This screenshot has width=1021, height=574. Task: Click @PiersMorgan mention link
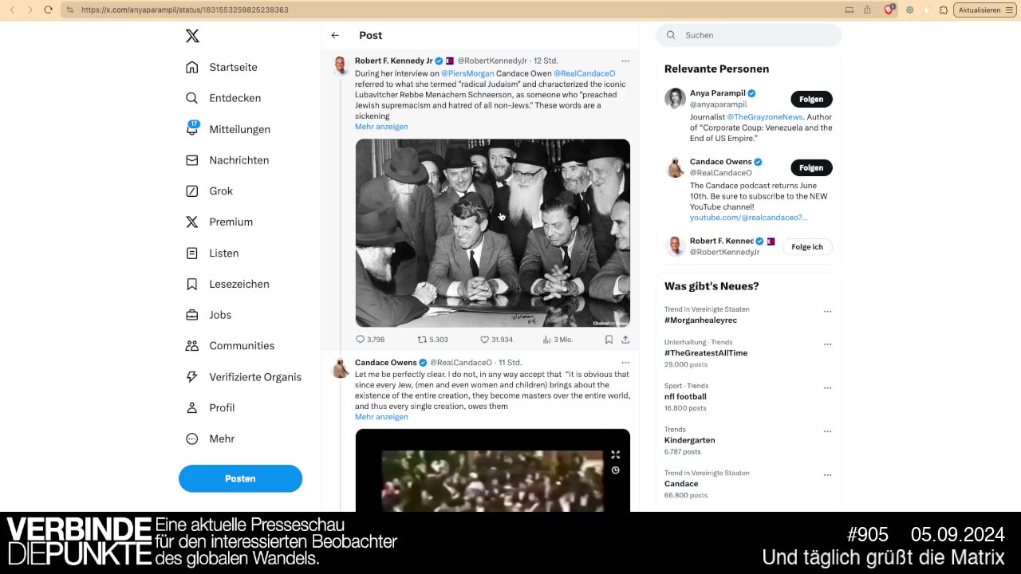coord(467,73)
